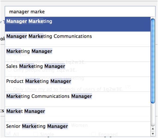Viewport: 158px width, 138px height.
Task: Choose Manager Marketing Communications suggestion
Action: [78, 39]
